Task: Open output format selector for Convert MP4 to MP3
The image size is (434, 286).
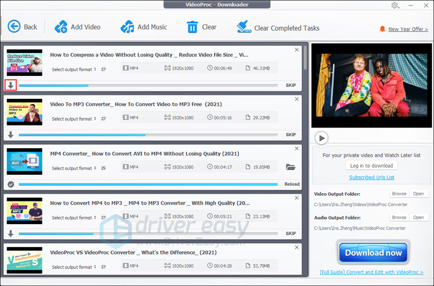Action: (74, 218)
